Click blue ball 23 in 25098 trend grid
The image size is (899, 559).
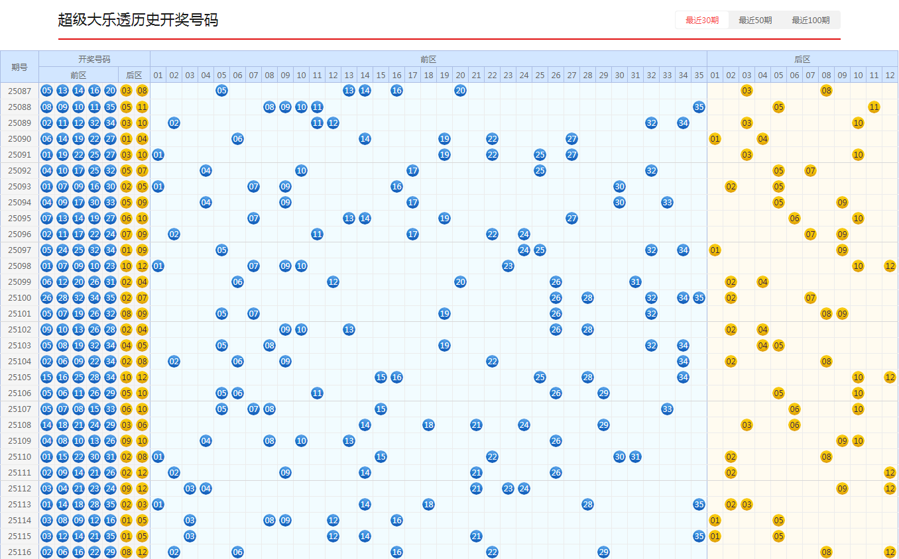point(508,266)
